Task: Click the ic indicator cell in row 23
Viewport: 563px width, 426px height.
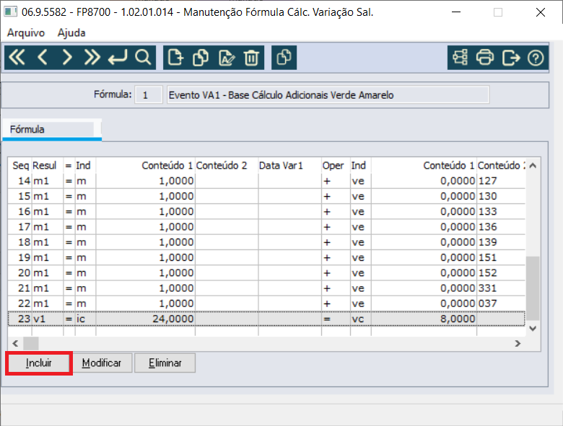Action: (85, 319)
